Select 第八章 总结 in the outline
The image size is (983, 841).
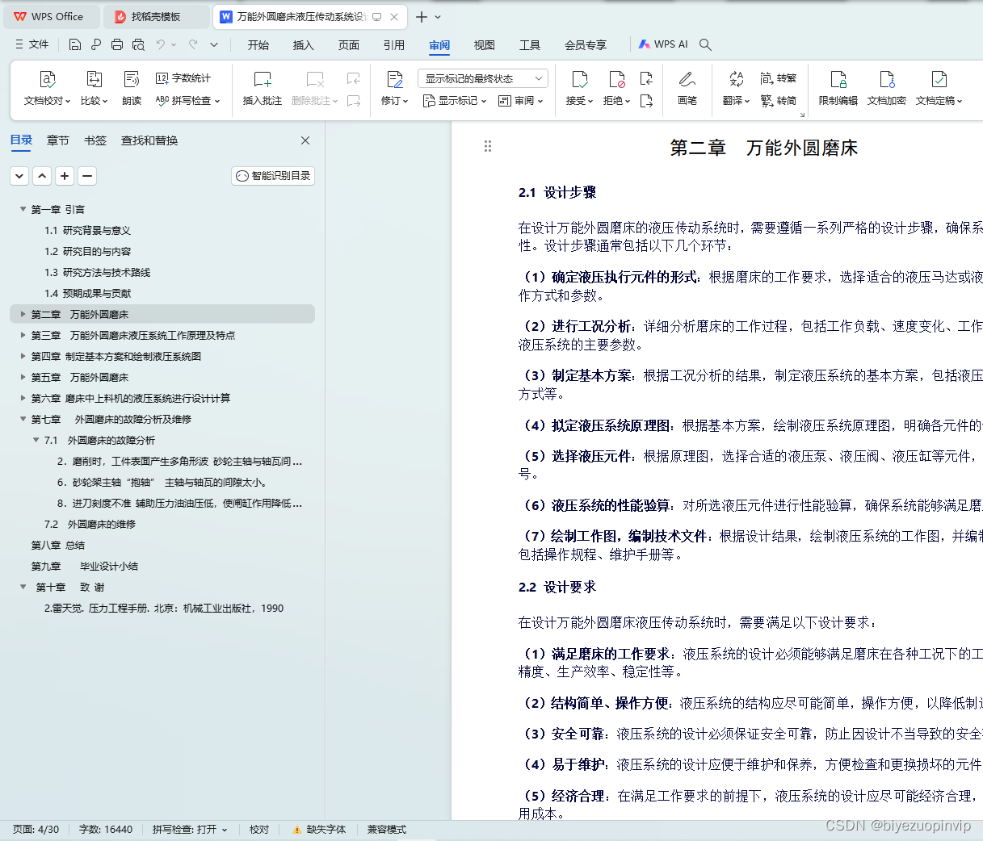coord(58,545)
